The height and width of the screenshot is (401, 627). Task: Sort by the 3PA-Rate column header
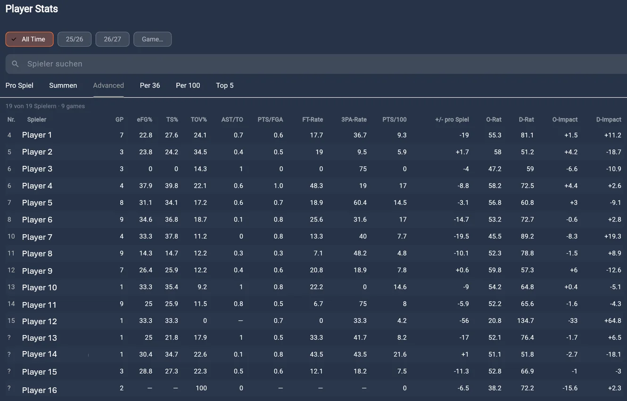pos(354,120)
